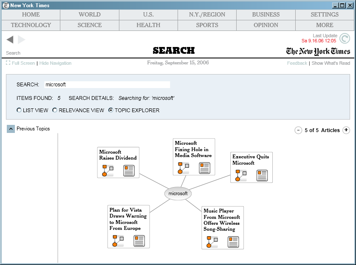Open topic explorer icon on Music Player card
This screenshot has height=265, width=356.
(212, 242)
